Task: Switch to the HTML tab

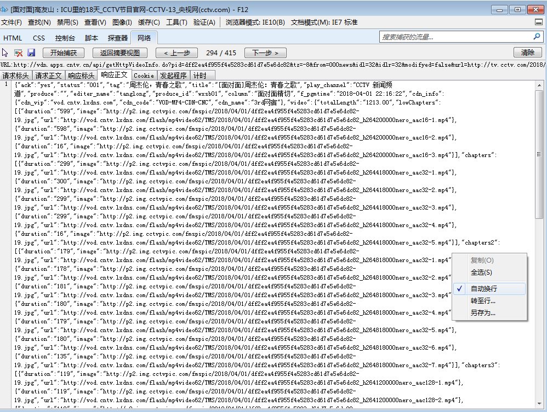Action: point(13,38)
